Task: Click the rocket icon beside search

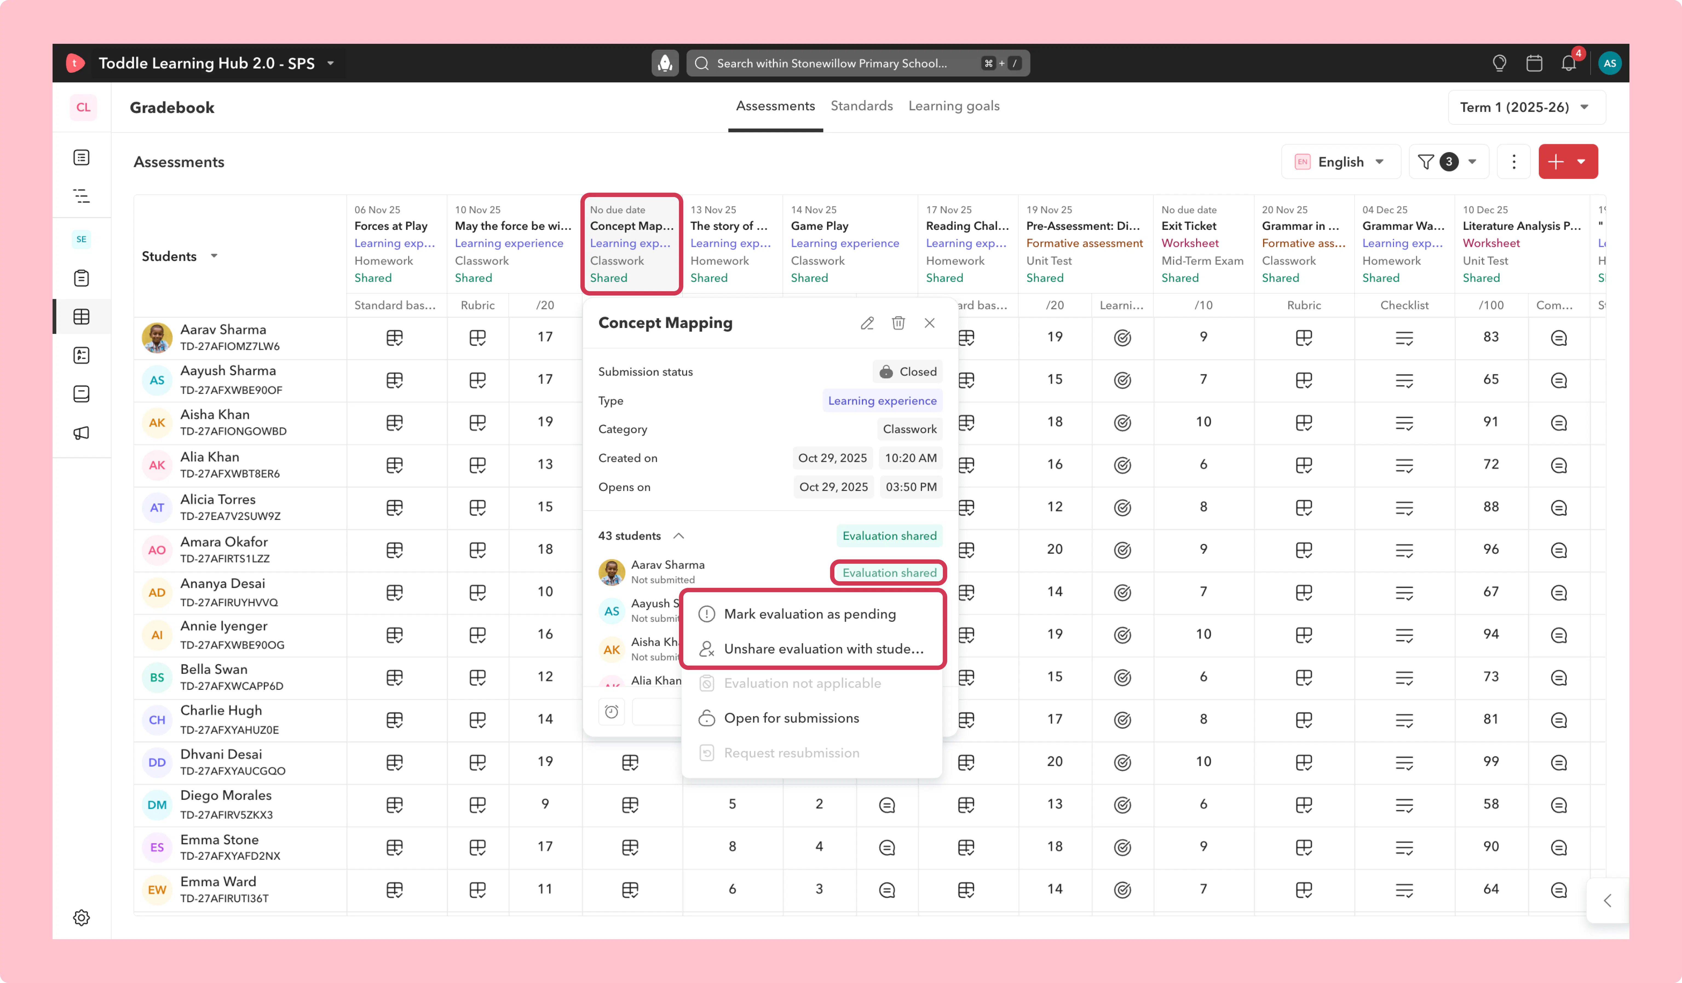Action: coord(665,63)
